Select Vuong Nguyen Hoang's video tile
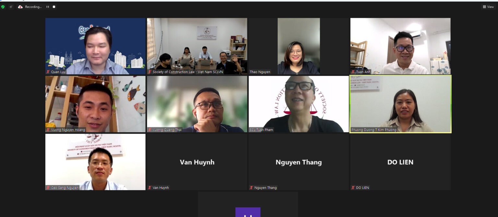The width and height of the screenshot is (498, 217). click(x=95, y=104)
